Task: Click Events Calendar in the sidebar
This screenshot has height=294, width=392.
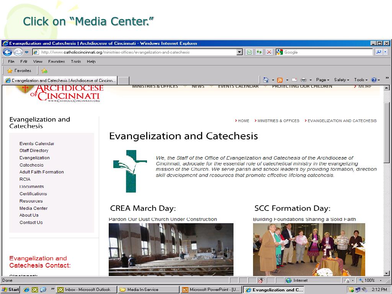Action: [x=37, y=144]
